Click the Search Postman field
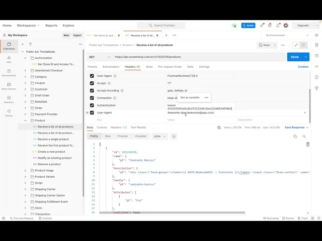The height and width of the screenshot is (241, 322). (x=161, y=26)
